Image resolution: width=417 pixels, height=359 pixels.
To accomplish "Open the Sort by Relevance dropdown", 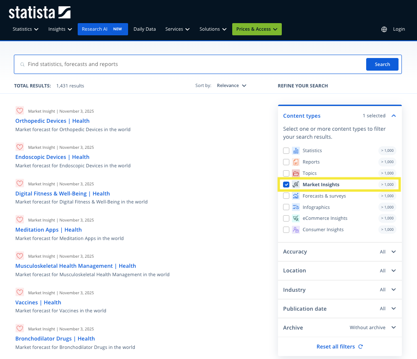I will click(x=231, y=86).
